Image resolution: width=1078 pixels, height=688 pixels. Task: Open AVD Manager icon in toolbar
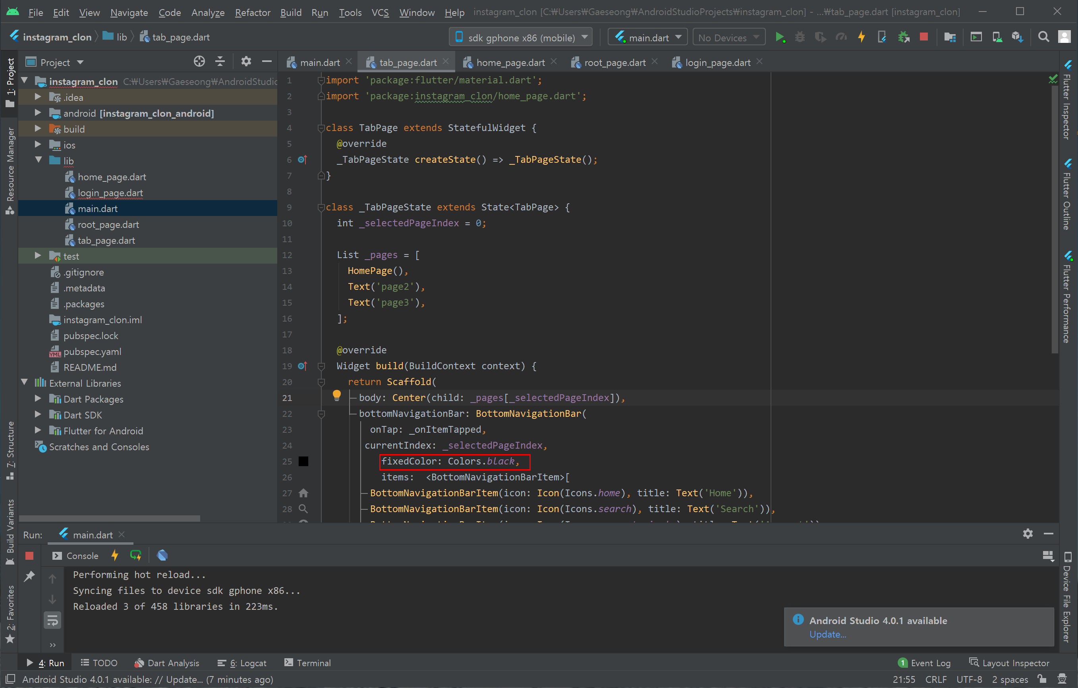coord(997,37)
